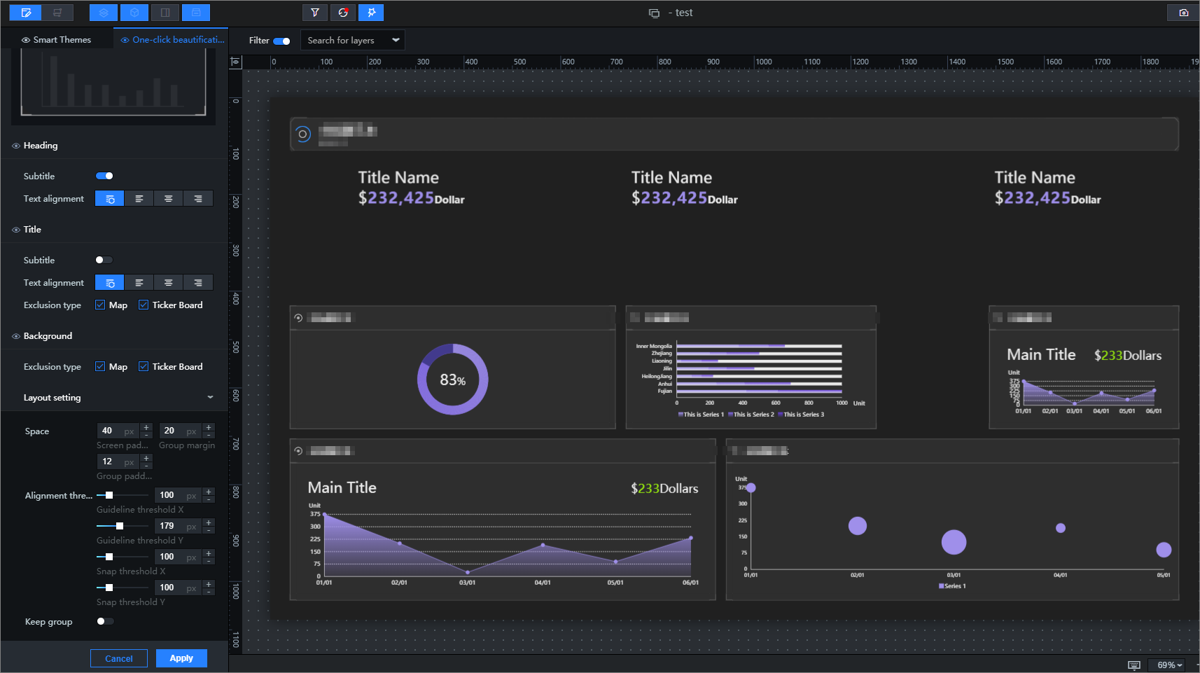The width and height of the screenshot is (1200, 673).
Task: Increase Snap threshold X with plus stepper
Action: pos(209,553)
